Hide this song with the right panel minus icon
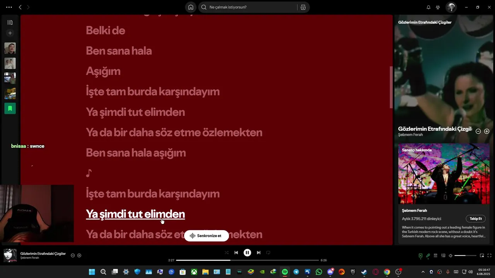Screen dimensions: 495x278 (478, 131)
